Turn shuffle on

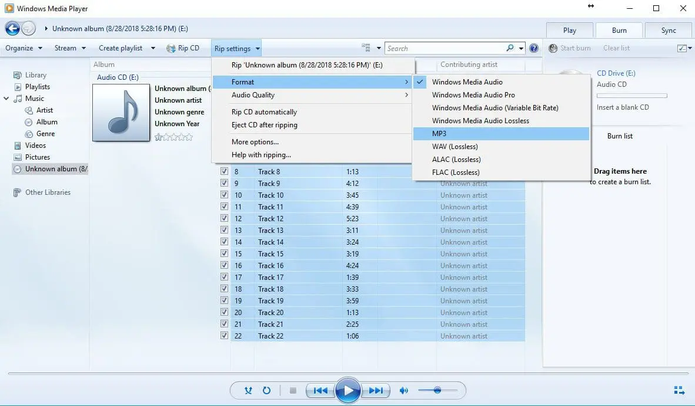coord(248,390)
